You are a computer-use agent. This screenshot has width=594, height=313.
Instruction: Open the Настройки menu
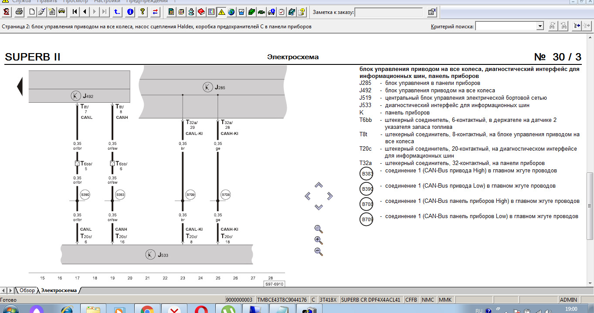coord(108,1)
